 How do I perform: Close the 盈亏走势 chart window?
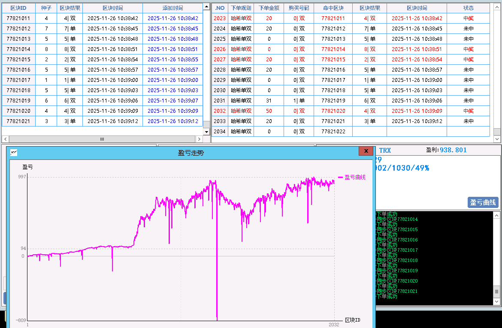pyautogui.click(x=366, y=151)
